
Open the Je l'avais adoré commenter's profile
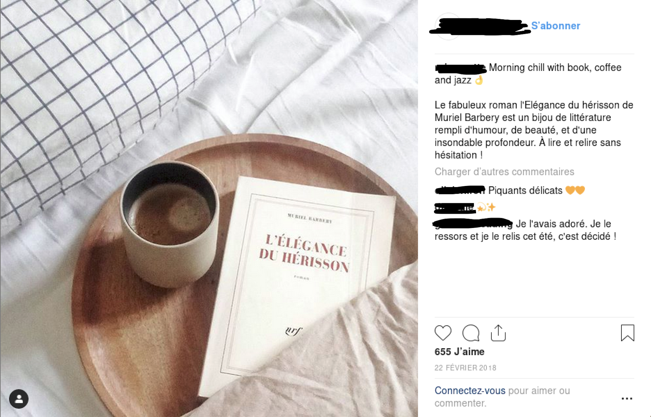coord(473,224)
